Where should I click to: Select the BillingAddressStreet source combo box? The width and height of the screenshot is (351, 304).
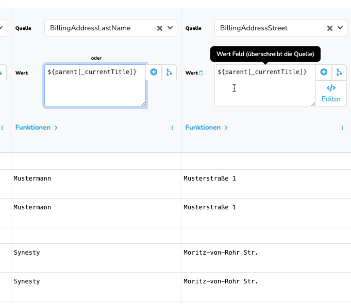[x=281, y=28]
